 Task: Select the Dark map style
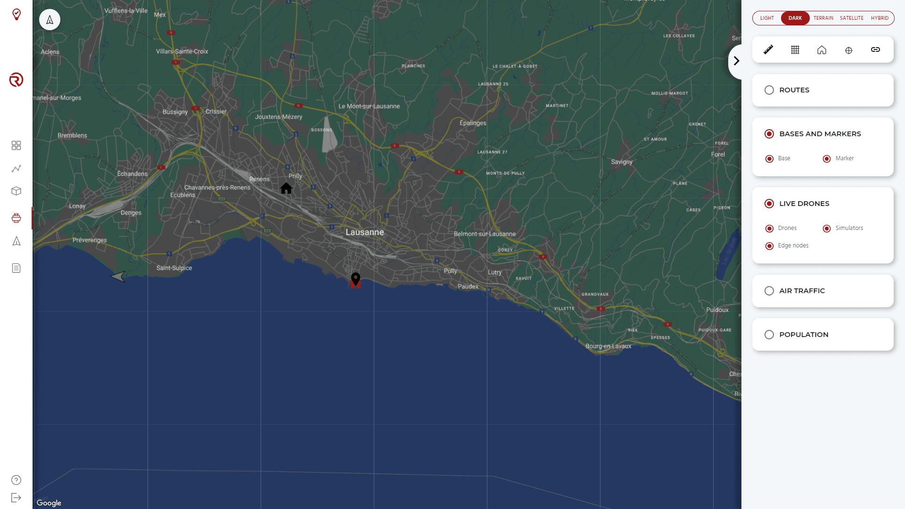click(795, 18)
